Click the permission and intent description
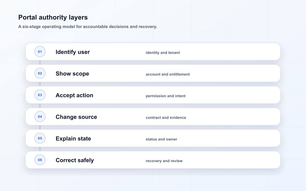 coord(165,96)
